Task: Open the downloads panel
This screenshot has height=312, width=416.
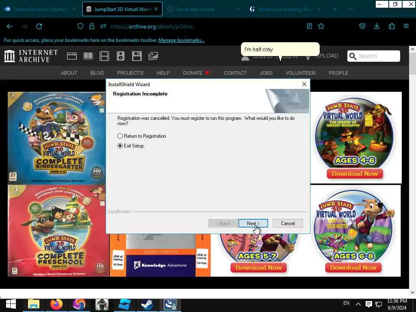Action: click(377, 26)
